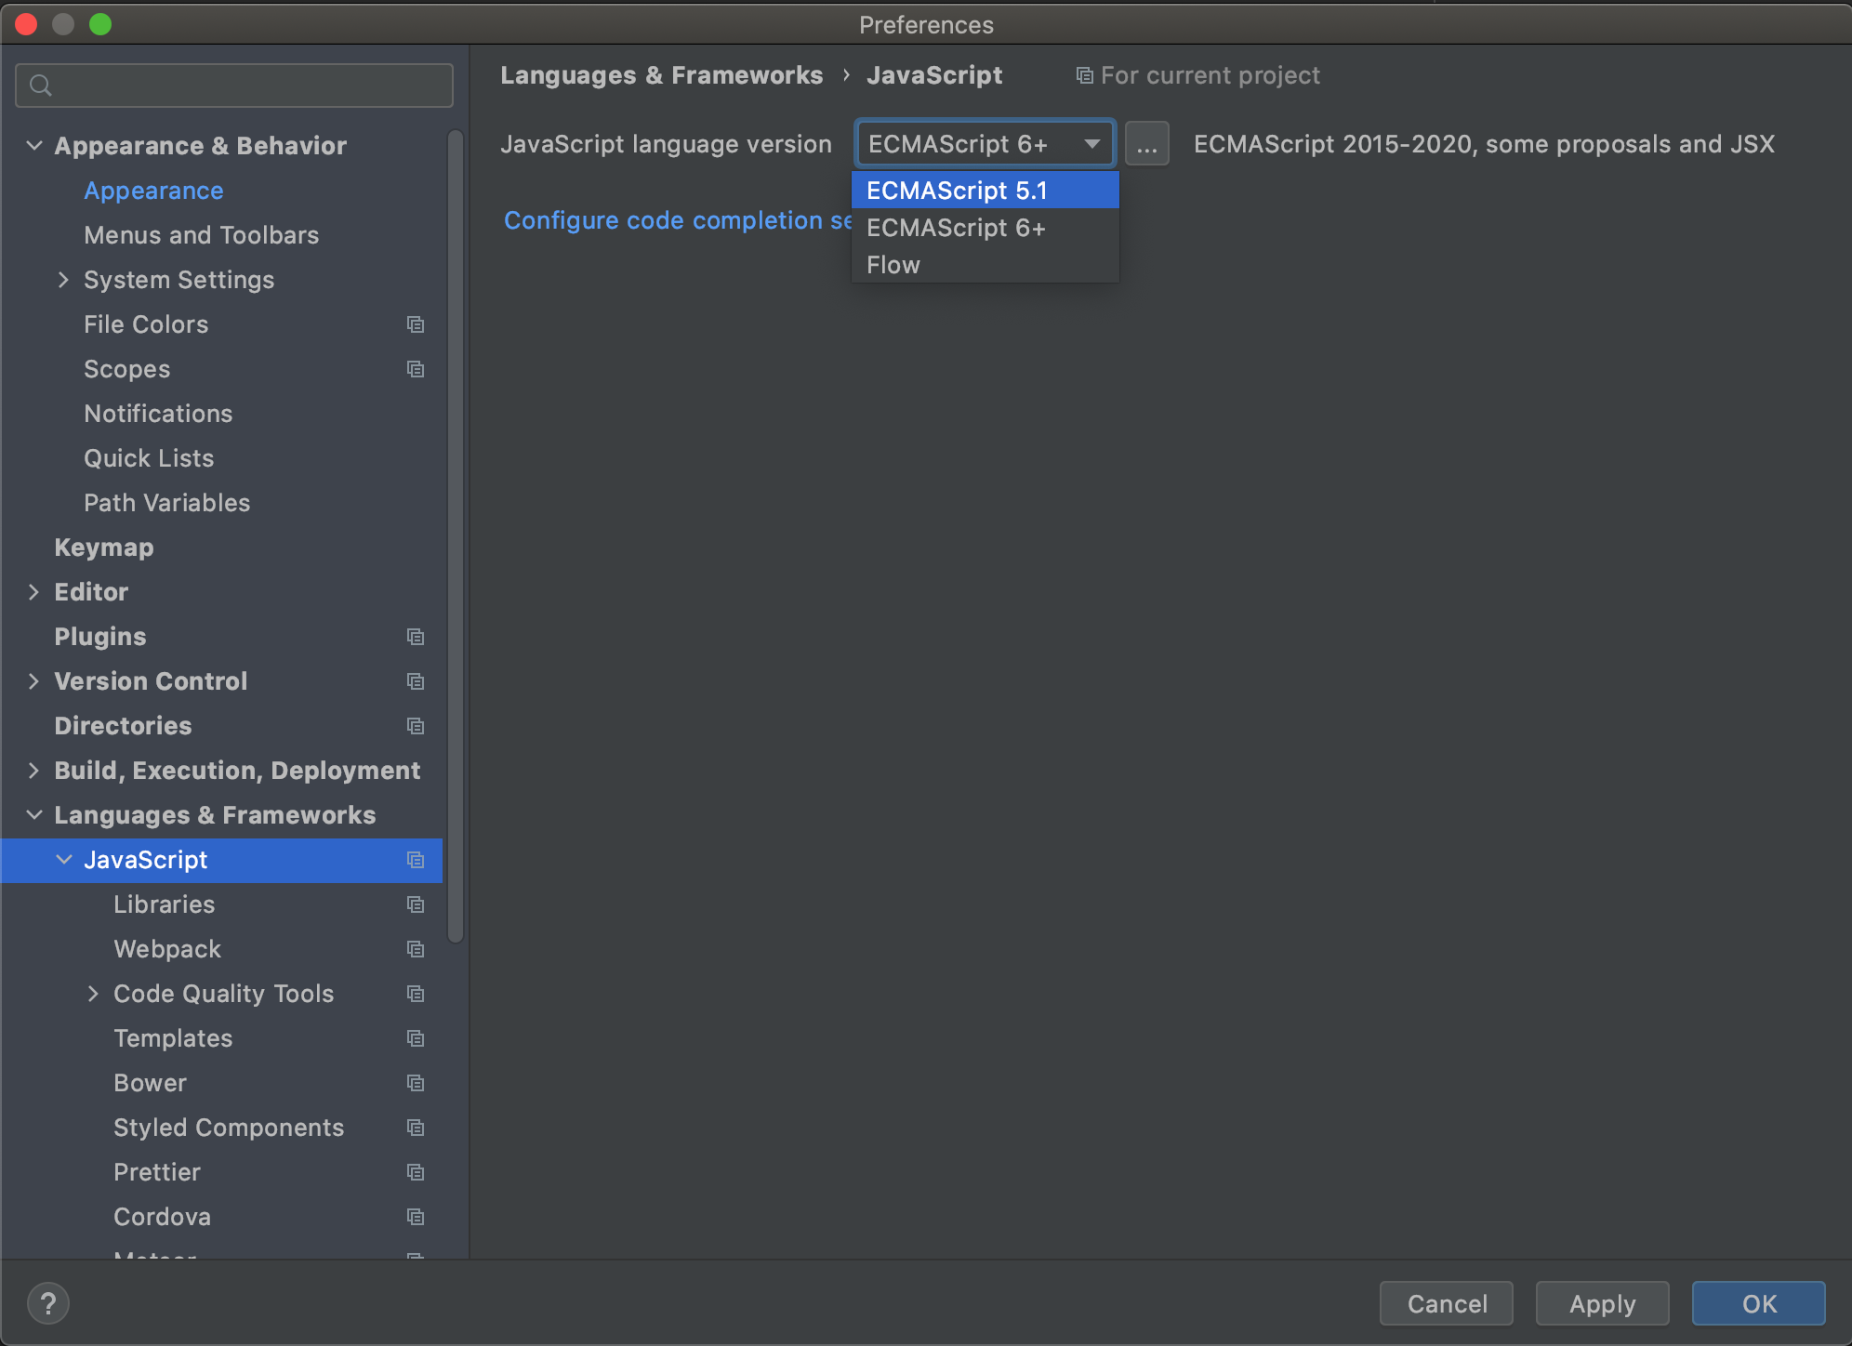
Task: Click the project-level icon next to Webpack
Action: click(x=416, y=949)
